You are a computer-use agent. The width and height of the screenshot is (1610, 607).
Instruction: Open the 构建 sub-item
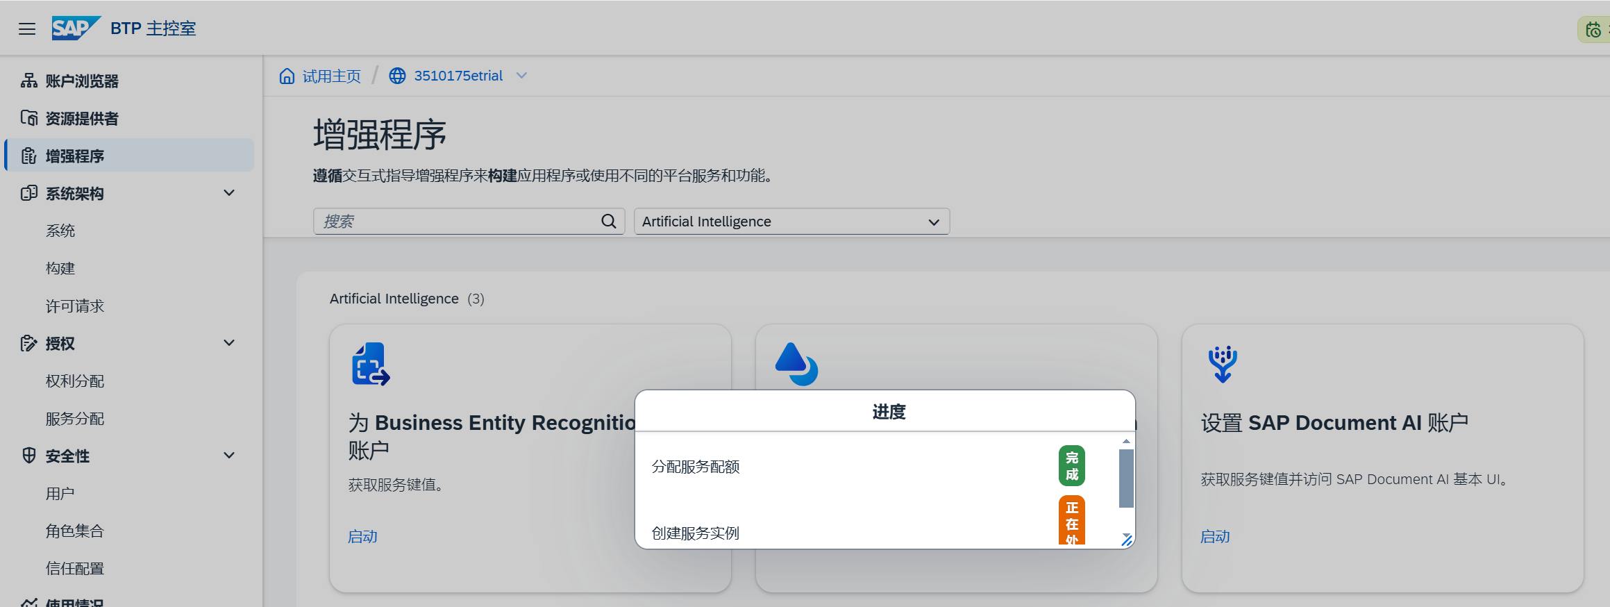[60, 268]
